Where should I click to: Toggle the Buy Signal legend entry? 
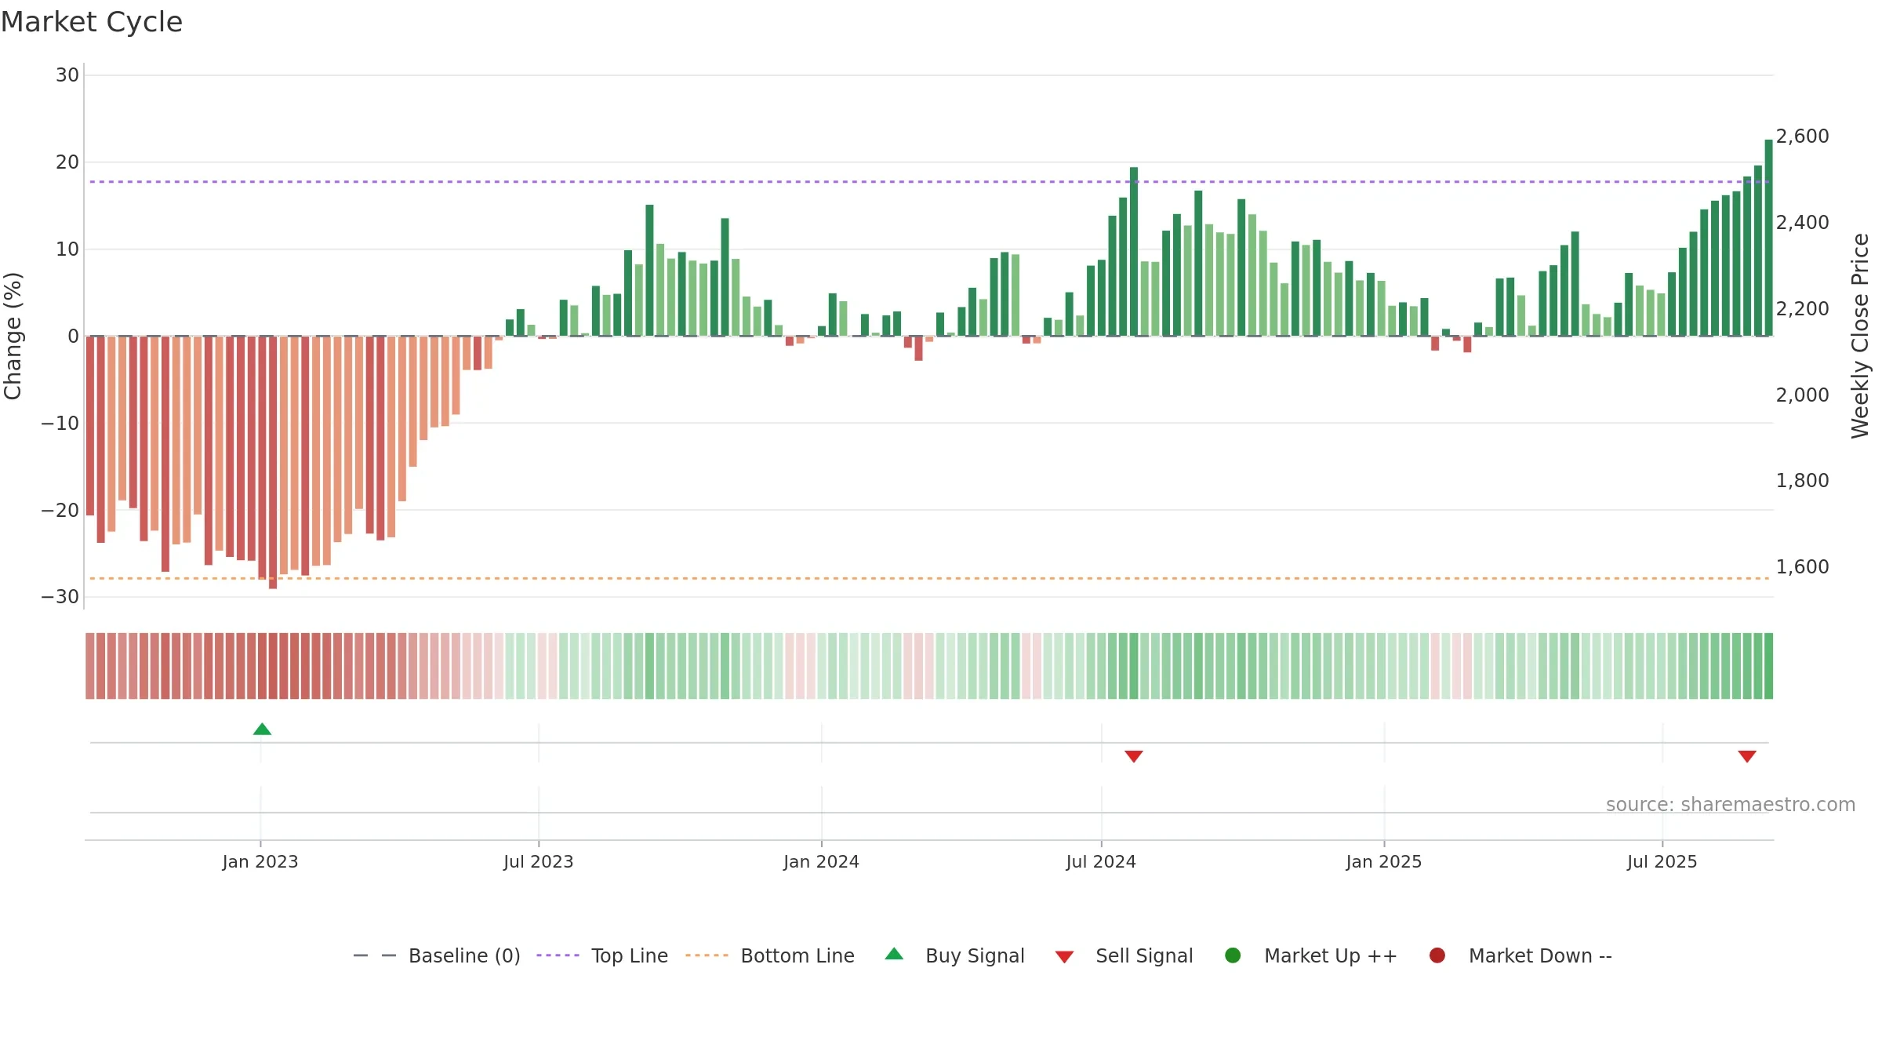tap(954, 955)
